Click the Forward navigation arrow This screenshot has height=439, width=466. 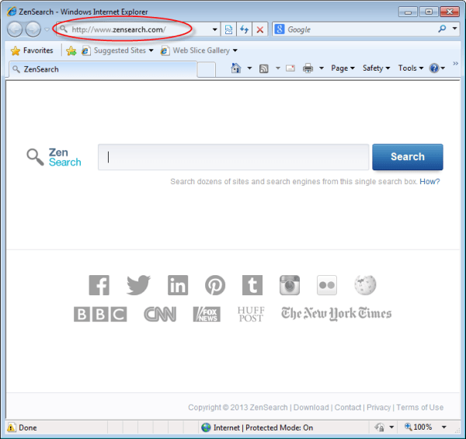coord(33,30)
